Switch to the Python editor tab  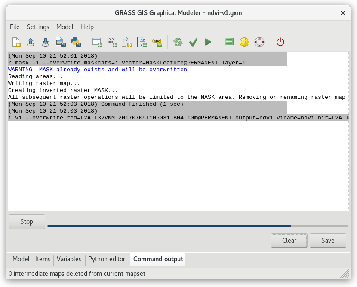click(107, 259)
